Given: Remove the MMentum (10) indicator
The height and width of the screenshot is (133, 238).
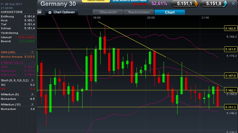Looking at the screenshot, I should click(x=32, y=105).
